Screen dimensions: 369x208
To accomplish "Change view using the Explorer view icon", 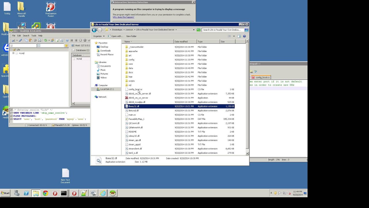I will pos(229,36).
